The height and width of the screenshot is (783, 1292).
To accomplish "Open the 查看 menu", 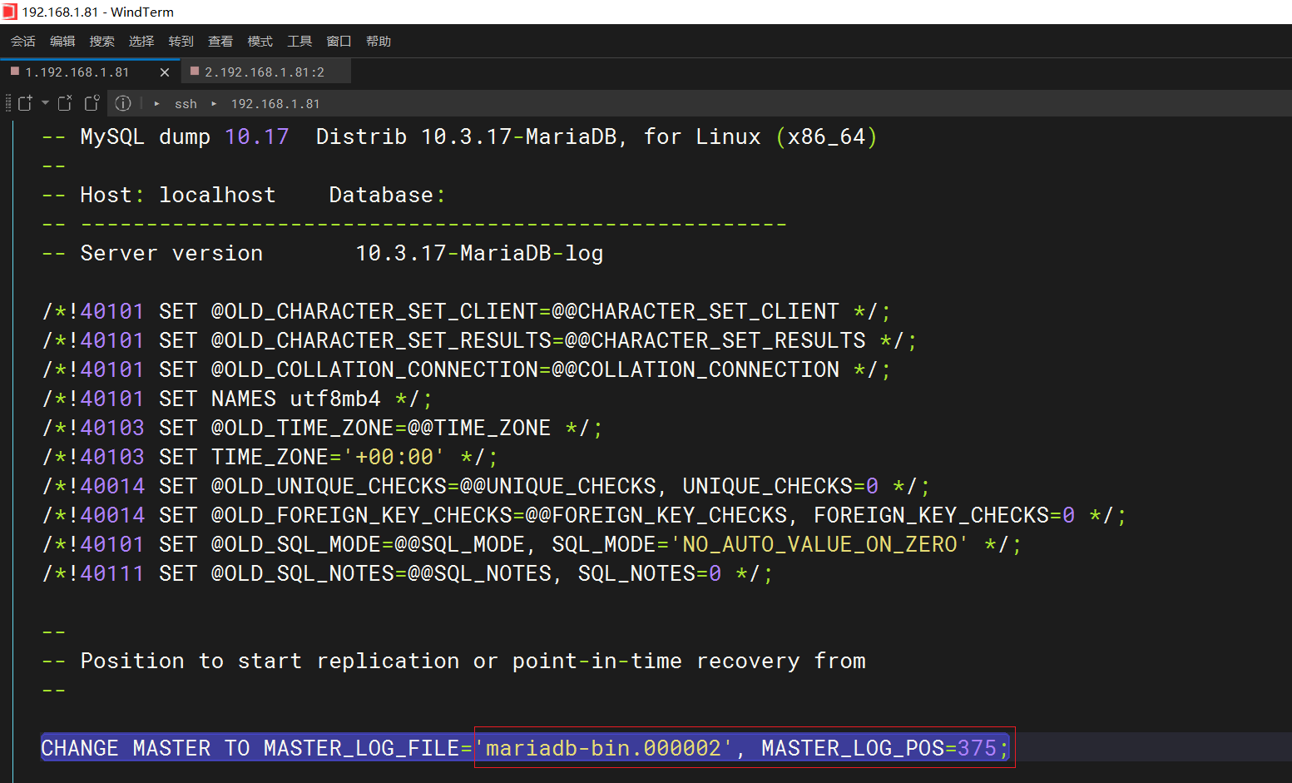I will (220, 41).
